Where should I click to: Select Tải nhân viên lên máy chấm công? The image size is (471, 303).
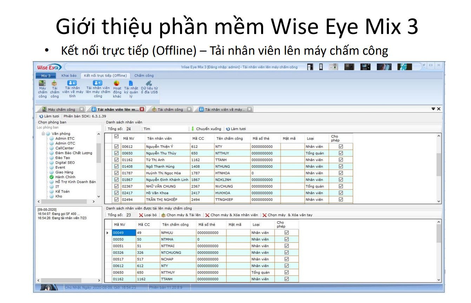pos(98,89)
